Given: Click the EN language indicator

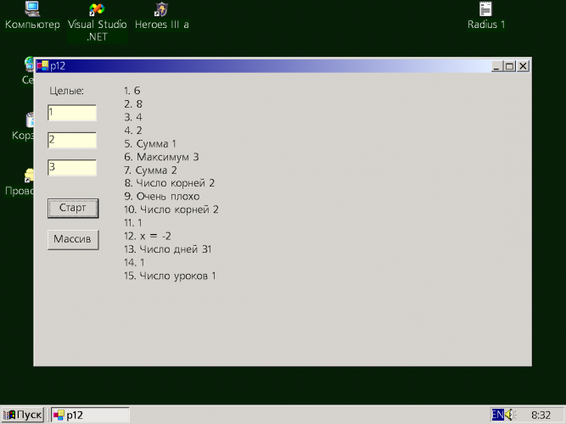Looking at the screenshot, I should (x=498, y=415).
